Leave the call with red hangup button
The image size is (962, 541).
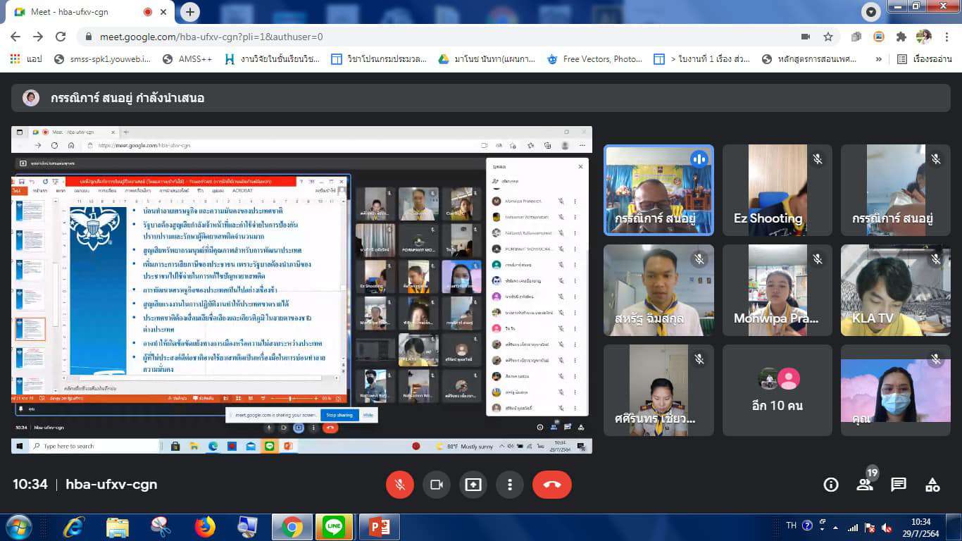click(x=551, y=485)
